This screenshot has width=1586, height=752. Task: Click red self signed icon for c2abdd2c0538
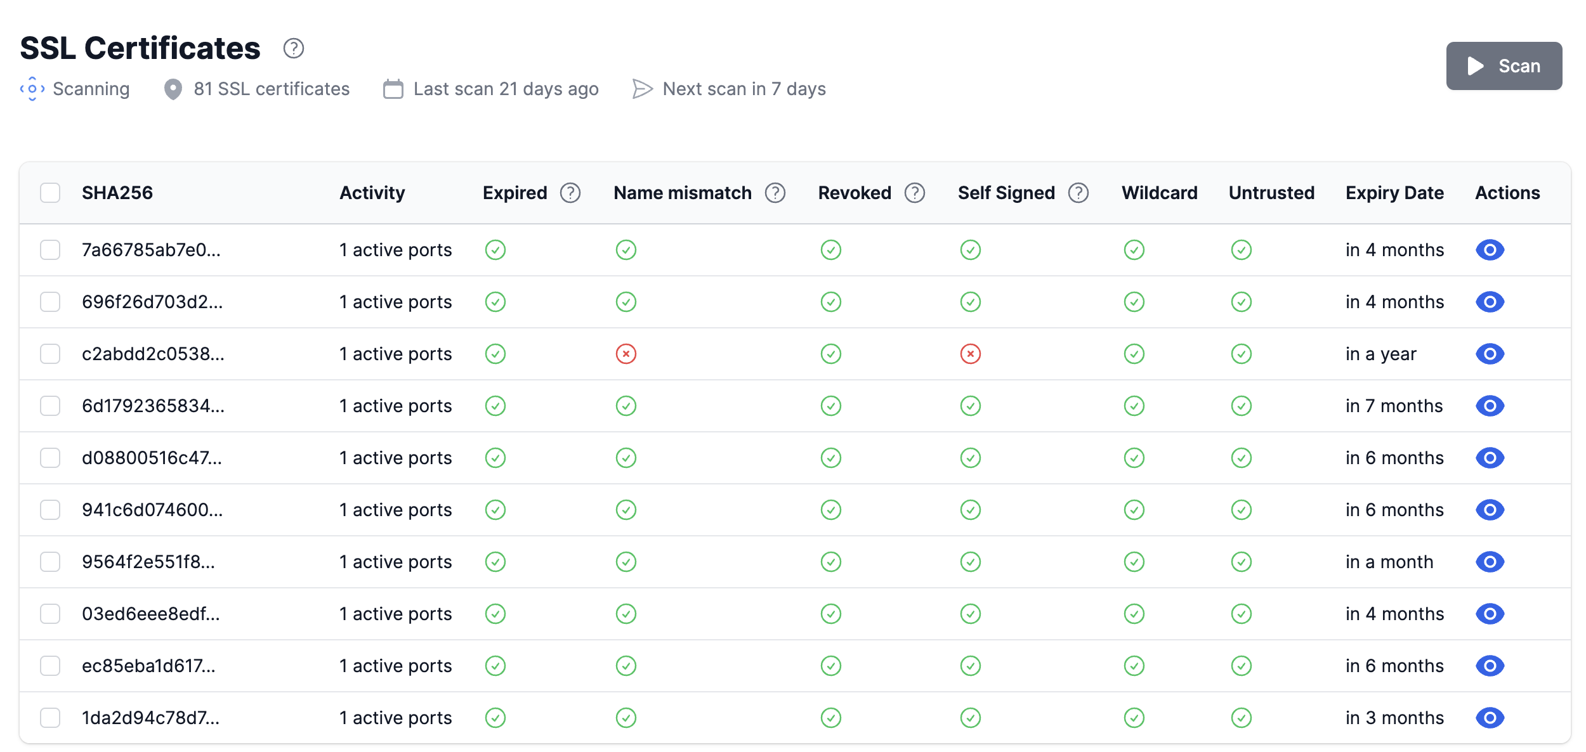[x=970, y=354]
